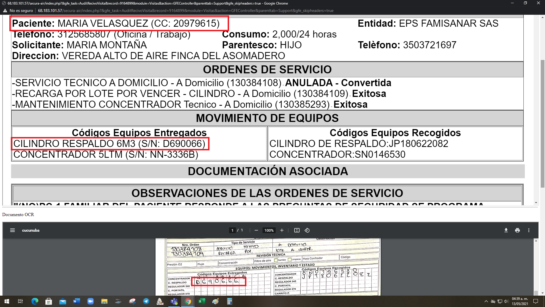Click the Telèfono 3503721697 value
The height and width of the screenshot is (307, 545).
click(x=430, y=45)
